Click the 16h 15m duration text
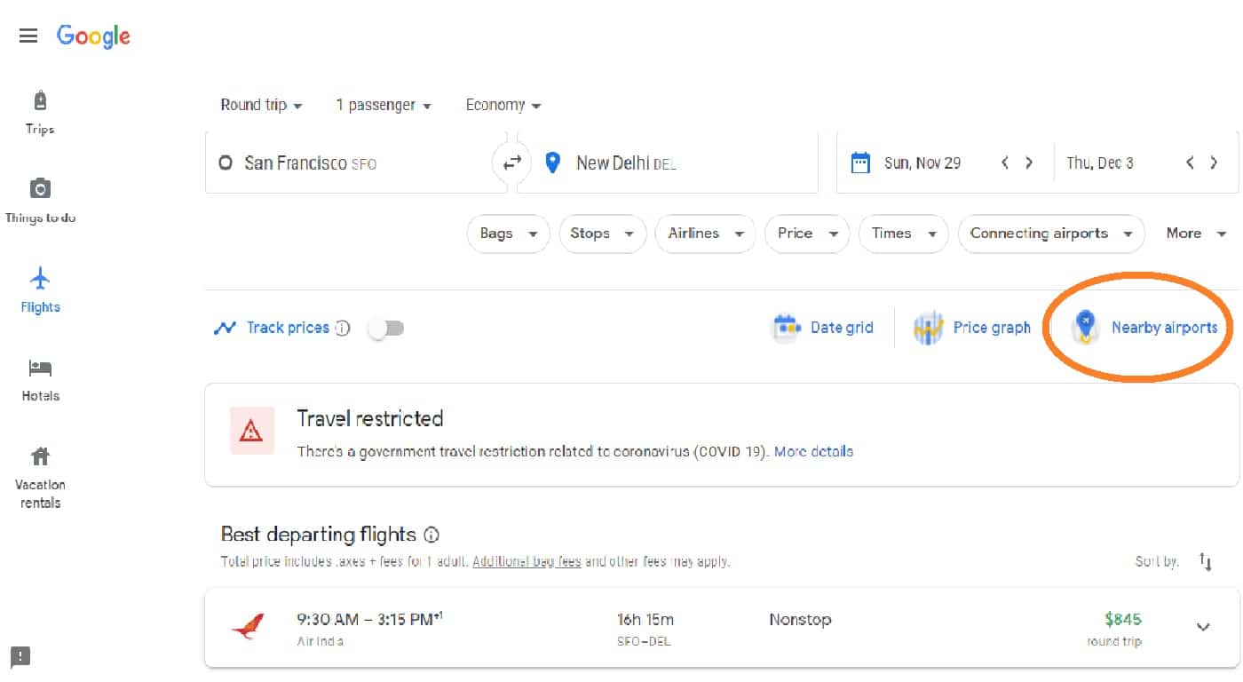The height and width of the screenshot is (682, 1243). click(645, 620)
